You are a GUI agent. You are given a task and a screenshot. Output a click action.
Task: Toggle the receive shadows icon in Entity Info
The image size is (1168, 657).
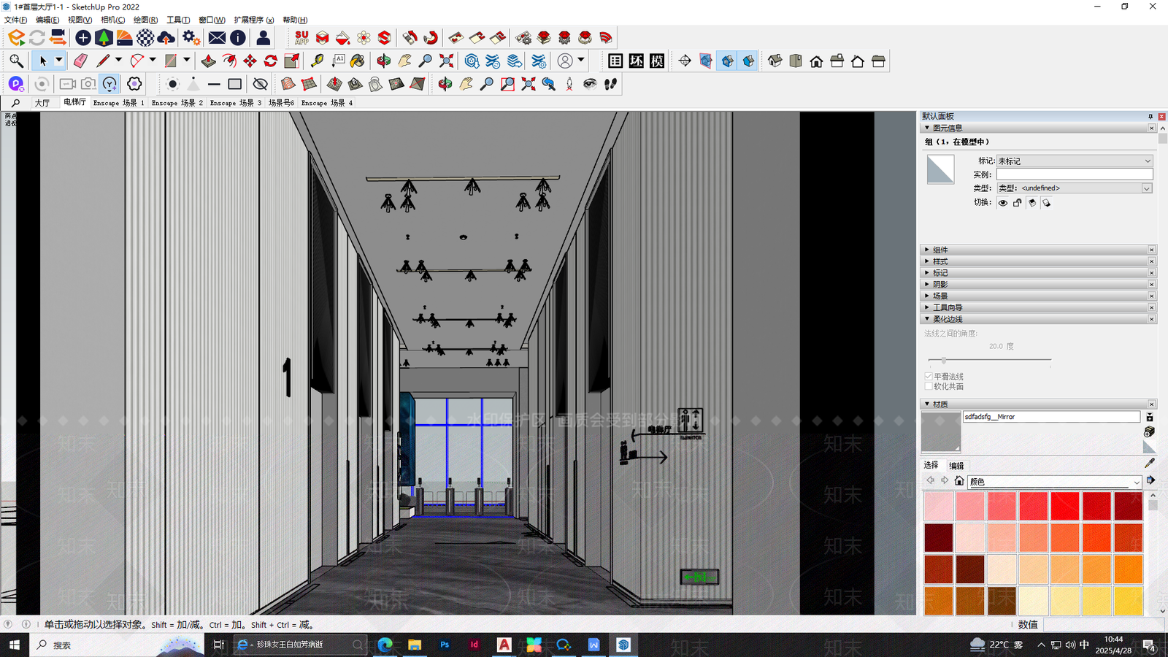coord(1032,203)
